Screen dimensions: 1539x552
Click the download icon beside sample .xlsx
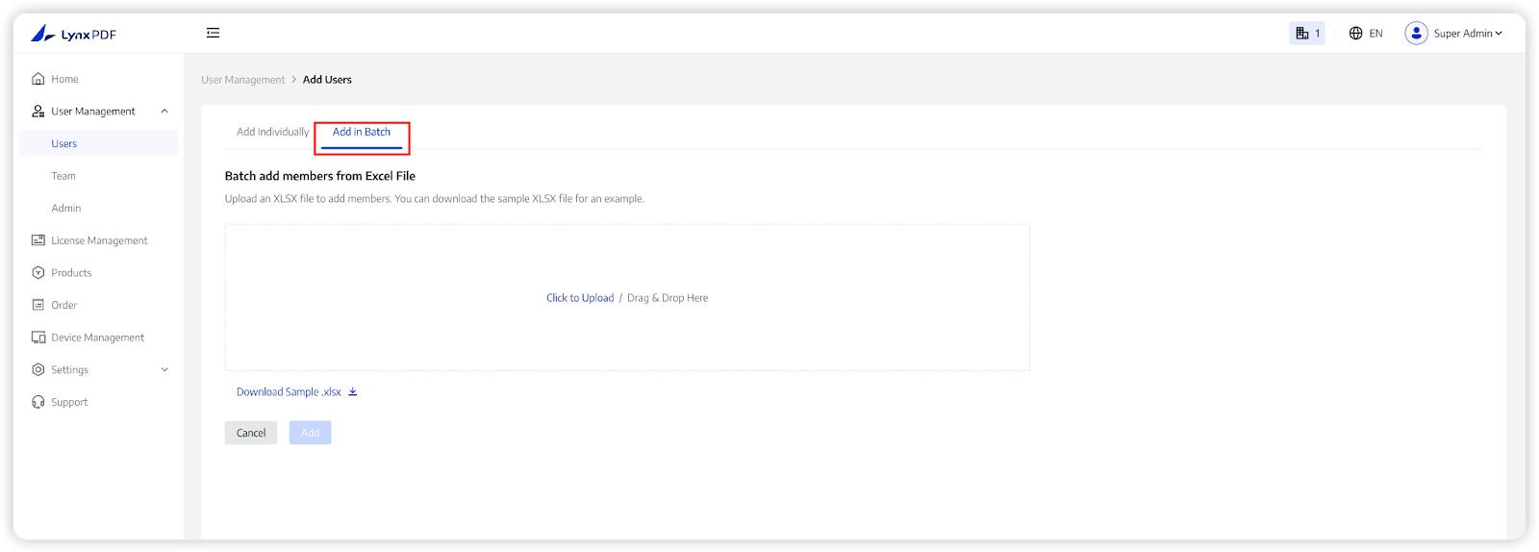pos(353,392)
